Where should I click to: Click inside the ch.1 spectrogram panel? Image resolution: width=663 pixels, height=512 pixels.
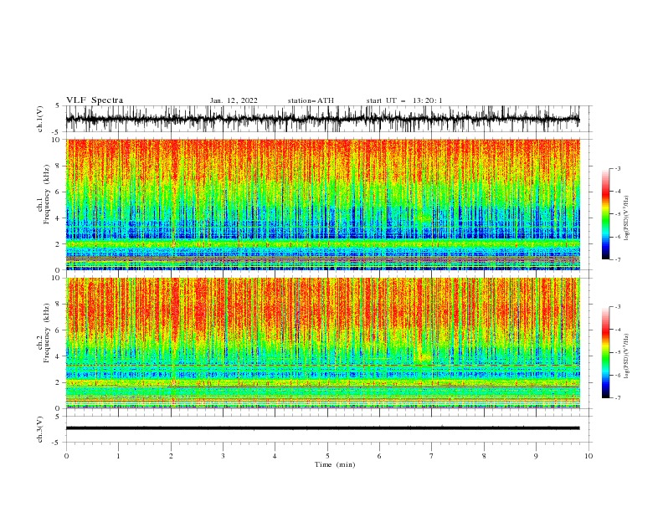pos(322,204)
